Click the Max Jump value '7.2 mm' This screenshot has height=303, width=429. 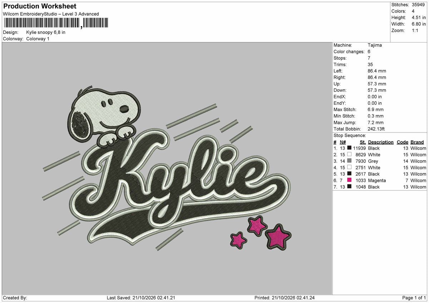[375, 122]
